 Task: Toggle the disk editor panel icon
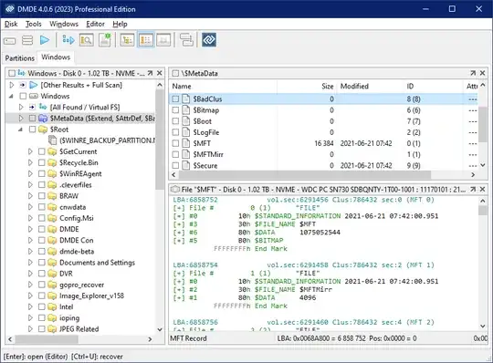[163, 40]
